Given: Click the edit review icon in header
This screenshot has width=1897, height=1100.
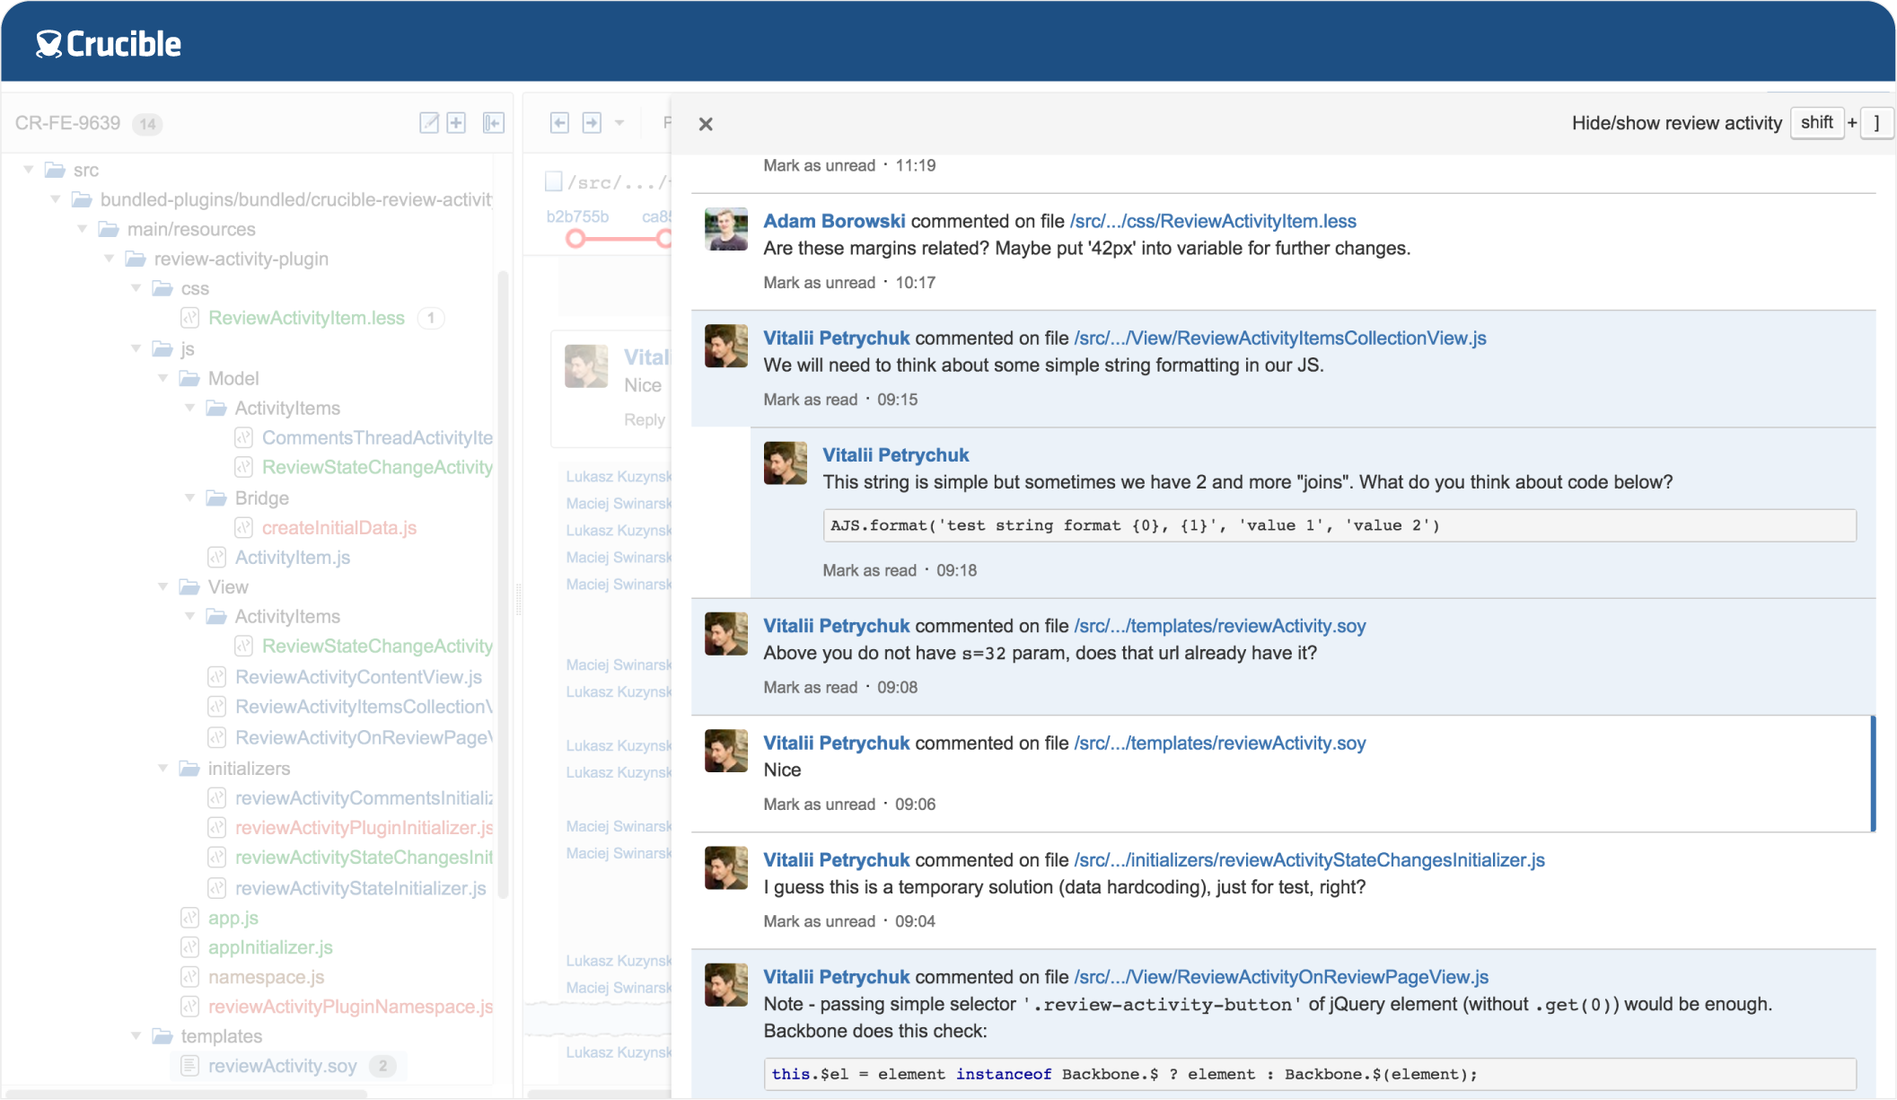Looking at the screenshot, I should tap(429, 122).
